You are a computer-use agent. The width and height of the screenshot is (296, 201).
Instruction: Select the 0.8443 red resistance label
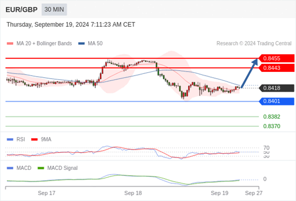[276, 68]
